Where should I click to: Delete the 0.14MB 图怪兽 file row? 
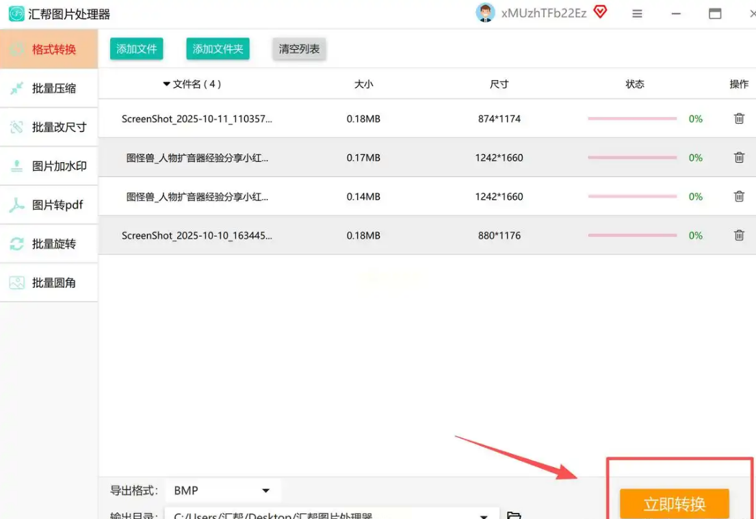tap(739, 196)
